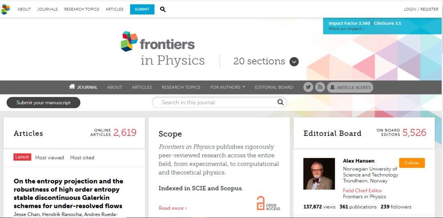Expand the 20 sections dropdown arrow
The height and width of the screenshot is (218, 443).
pyautogui.click(x=294, y=62)
